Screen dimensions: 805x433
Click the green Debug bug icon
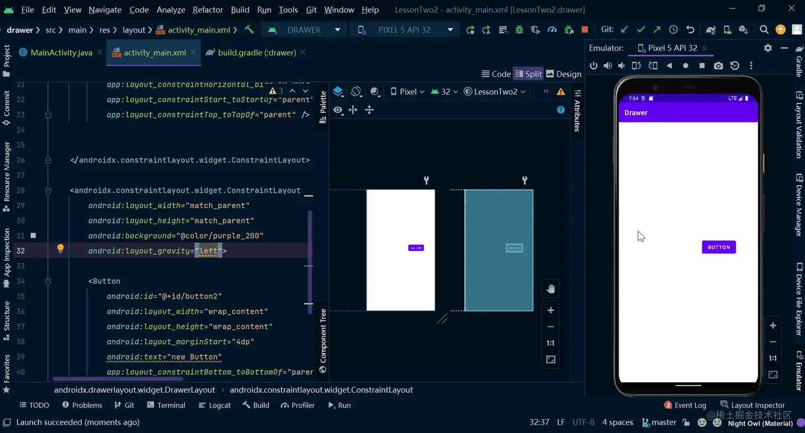[x=519, y=30]
